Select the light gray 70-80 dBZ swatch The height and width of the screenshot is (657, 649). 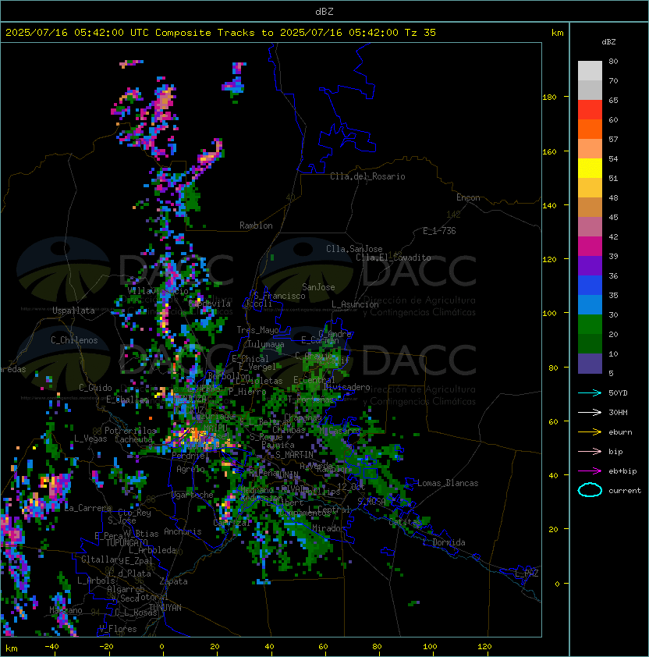pyautogui.click(x=590, y=71)
